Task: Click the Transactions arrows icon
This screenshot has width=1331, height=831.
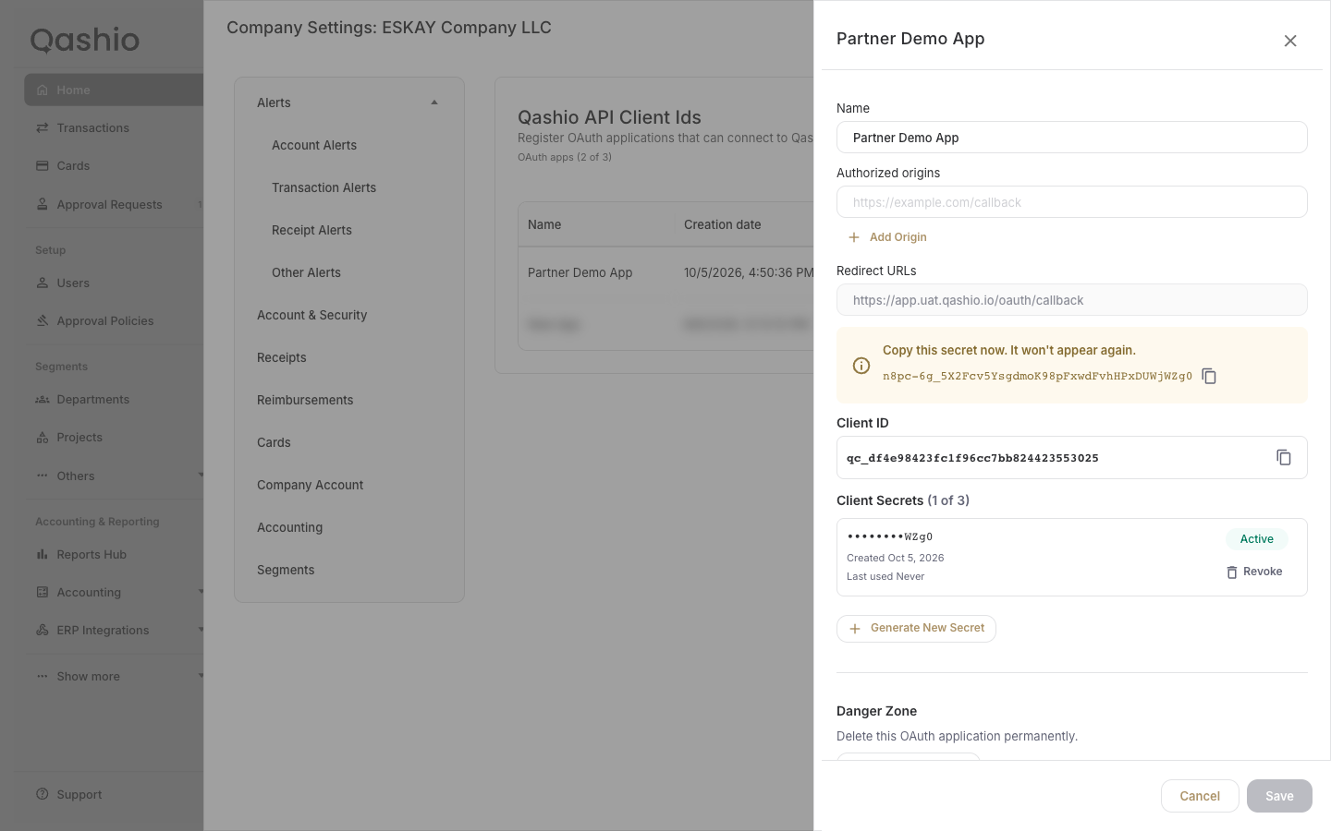Action: point(43,128)
